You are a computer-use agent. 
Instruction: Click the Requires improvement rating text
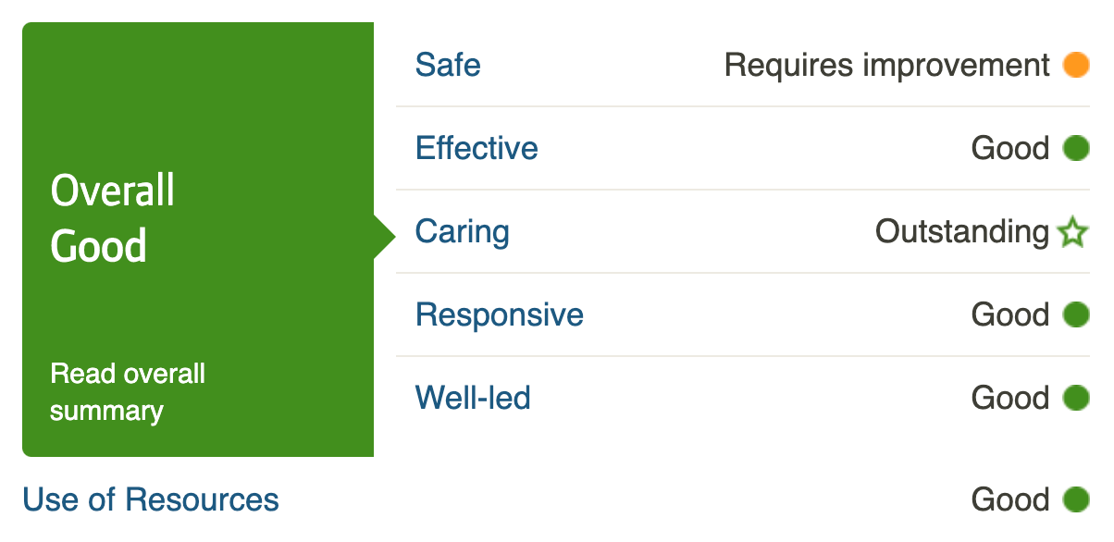[x=886, y=66]
